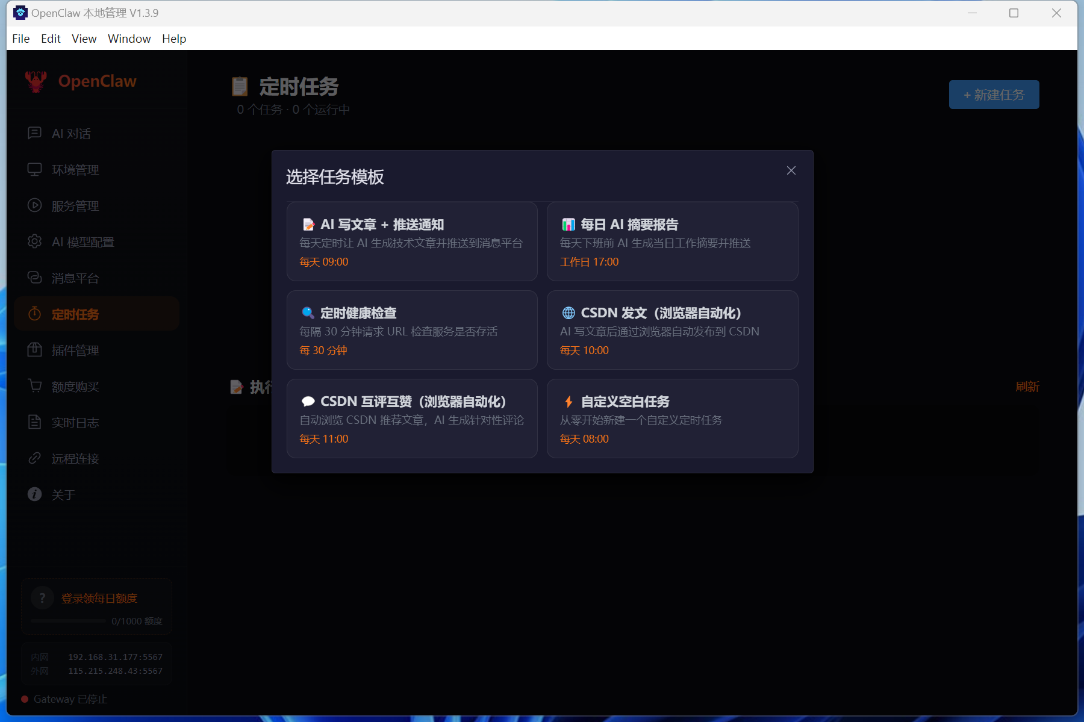
Task: Click the lightning icon of 自定义空白任务
Action: click(x=568, y=402)
